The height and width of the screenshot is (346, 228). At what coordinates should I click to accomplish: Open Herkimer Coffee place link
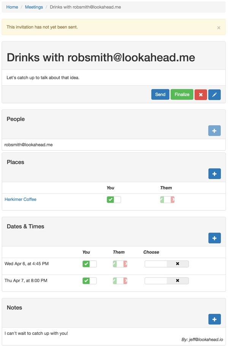[x=21, y=199]
